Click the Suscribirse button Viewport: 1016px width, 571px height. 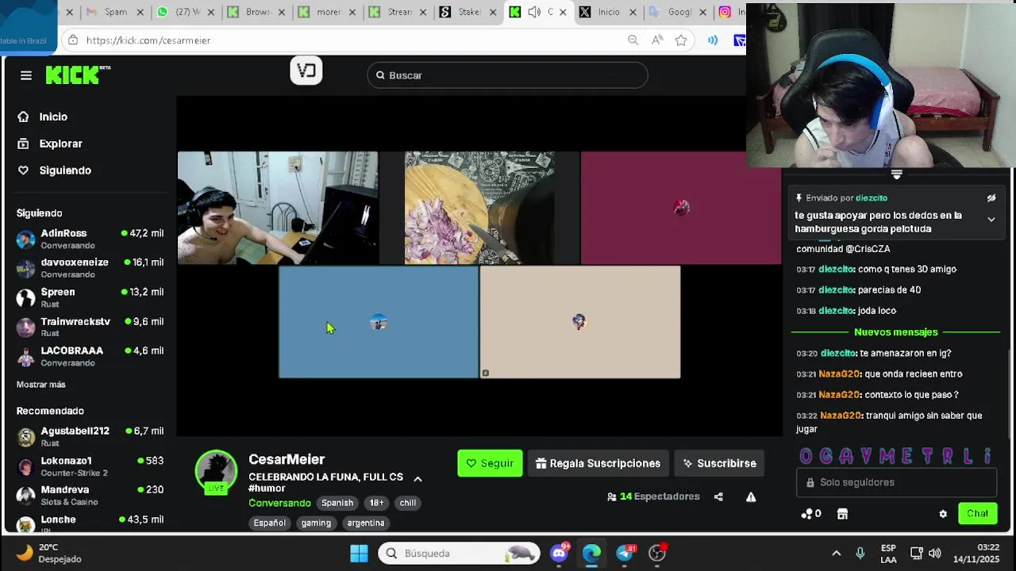719,463
